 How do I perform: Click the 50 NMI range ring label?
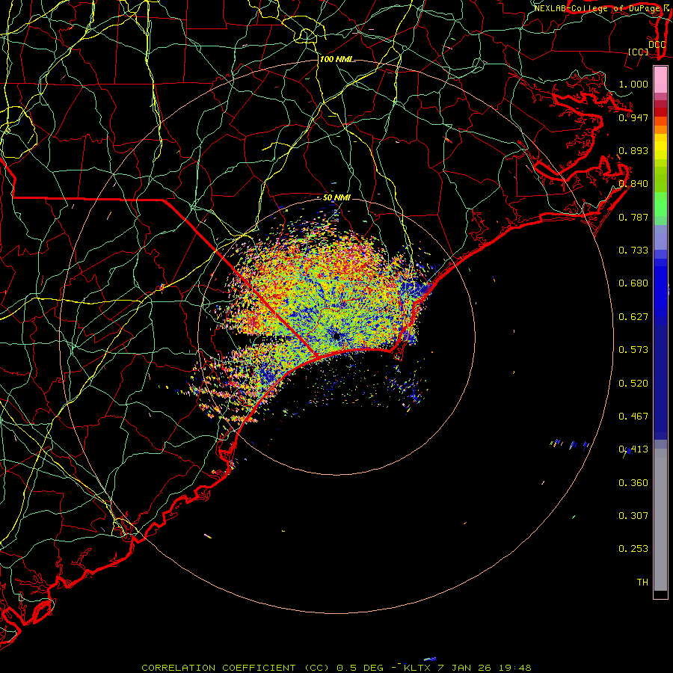click(x=336, y=197)
